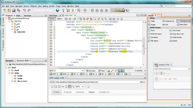The width and height of the screenshot is (193, 108).
Task: Open the main toolbar configuration combo box
Action: [44, 10]
